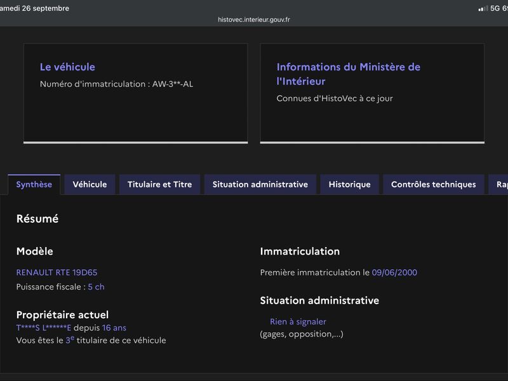
Task: Tap the 5G network indicator
Action: 495,8
